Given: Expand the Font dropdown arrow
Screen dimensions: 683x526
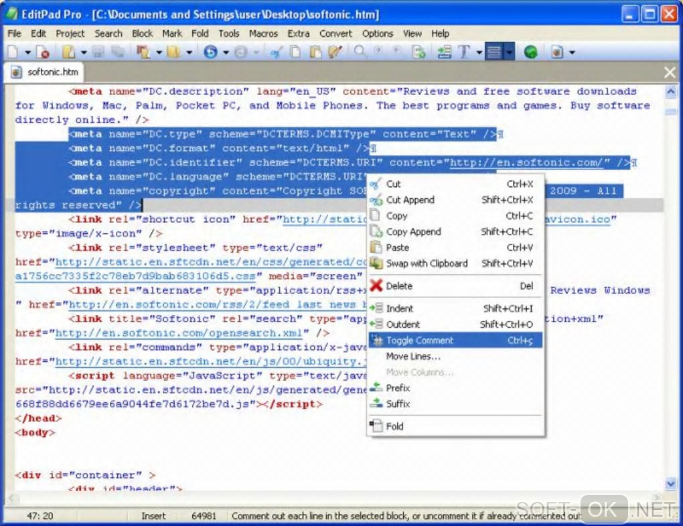Looking at the screenshot, I should point(479,53).
